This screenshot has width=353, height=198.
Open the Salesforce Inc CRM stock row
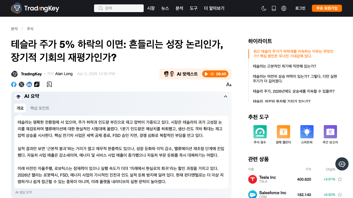click(295, 194)
